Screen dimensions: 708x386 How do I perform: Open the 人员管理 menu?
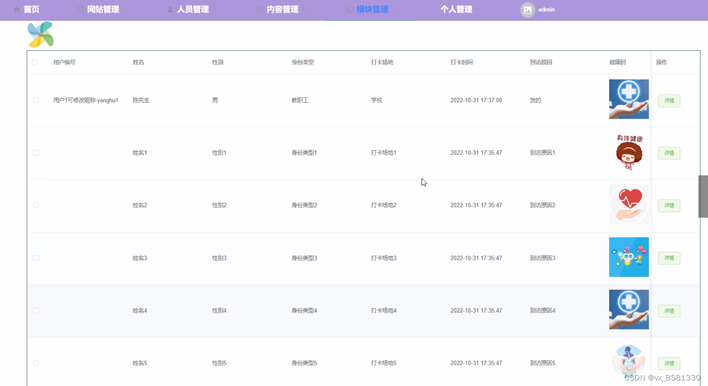pyautogui.click(x=193, y=10)
